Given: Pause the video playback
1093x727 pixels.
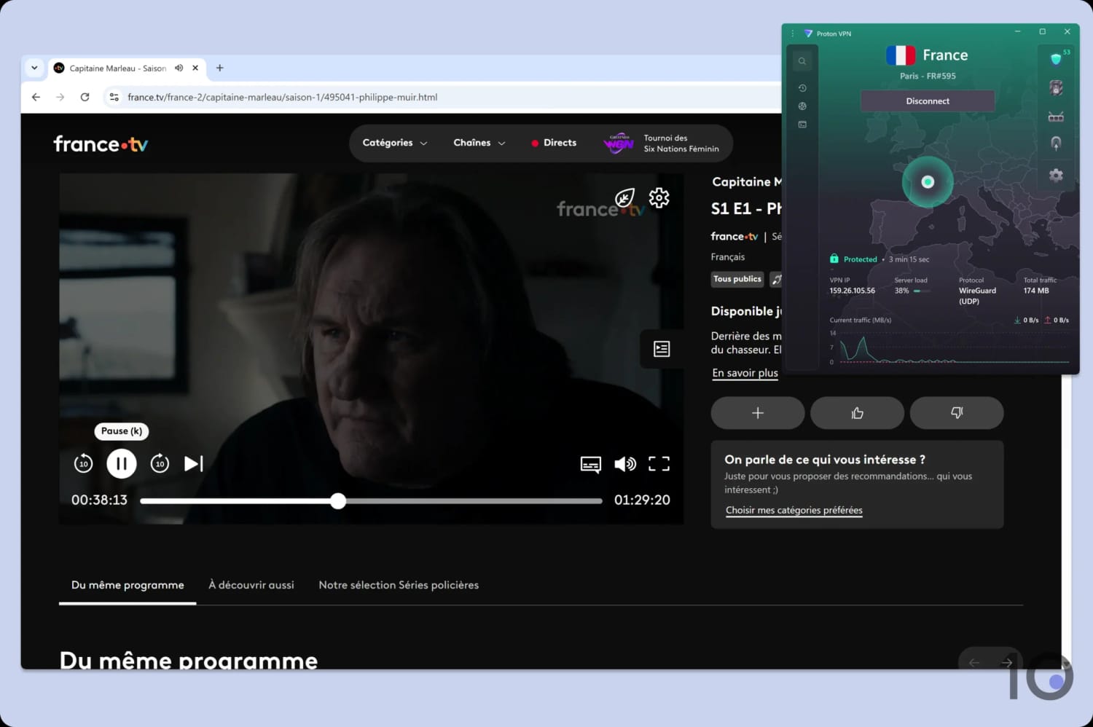Looking at the screenshot, I should point(122,463).
